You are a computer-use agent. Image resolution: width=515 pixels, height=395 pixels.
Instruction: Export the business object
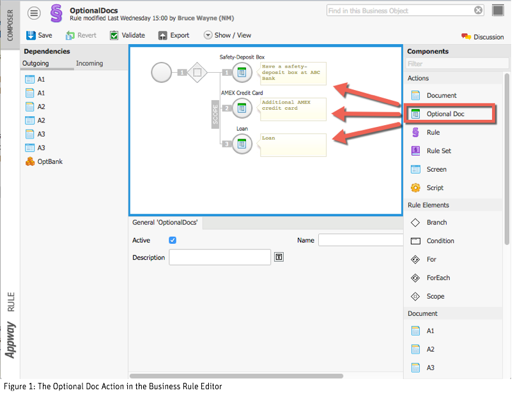(x=174, y=35)
